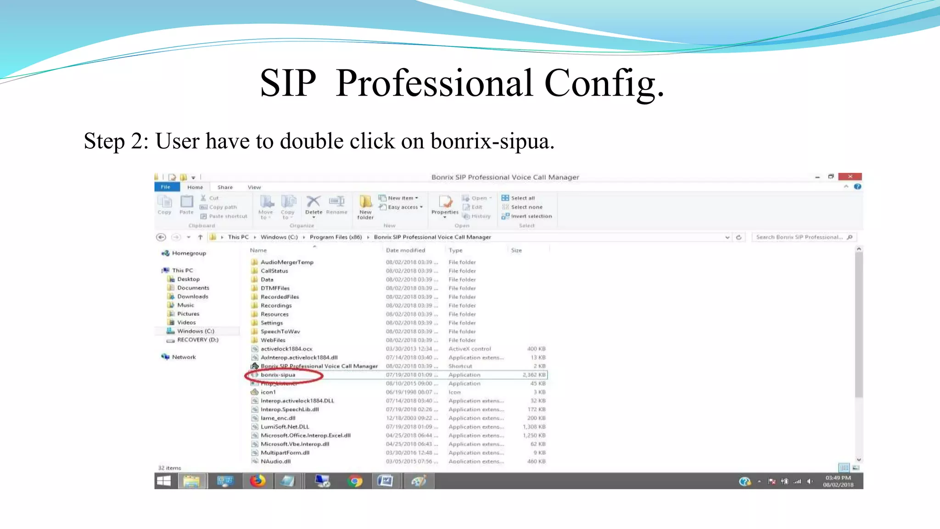The width and height of the screenshot is (940, 529).
Task: Select Windows (C:) drive
Action: 190,331
